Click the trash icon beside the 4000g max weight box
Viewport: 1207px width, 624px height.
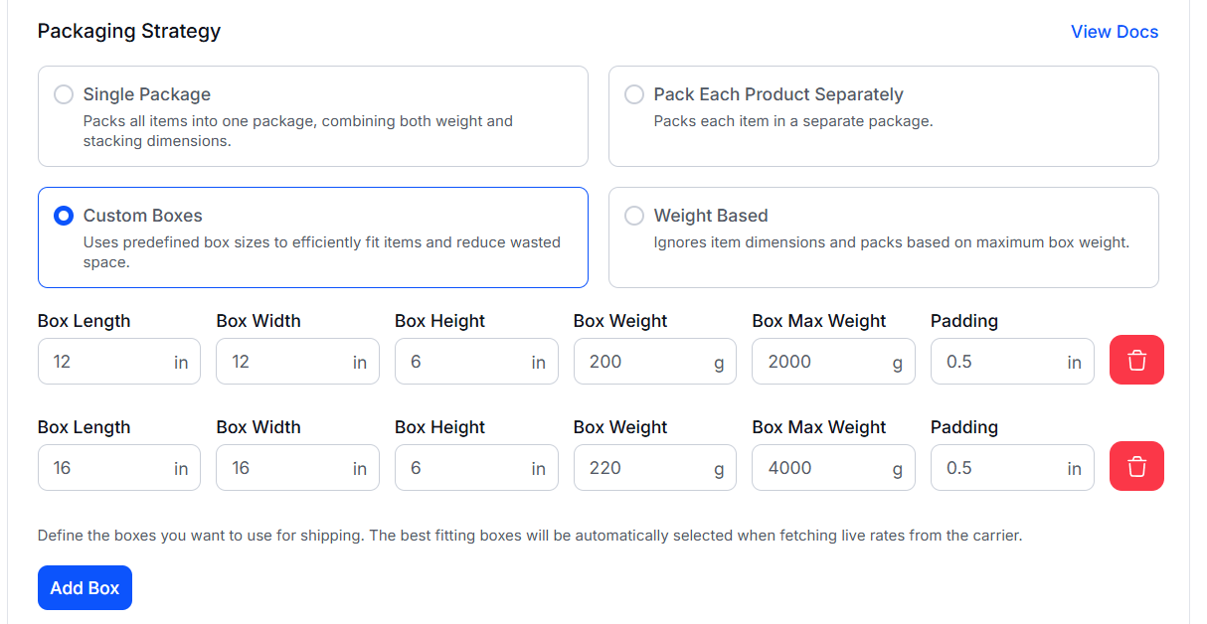[1136, 466]
